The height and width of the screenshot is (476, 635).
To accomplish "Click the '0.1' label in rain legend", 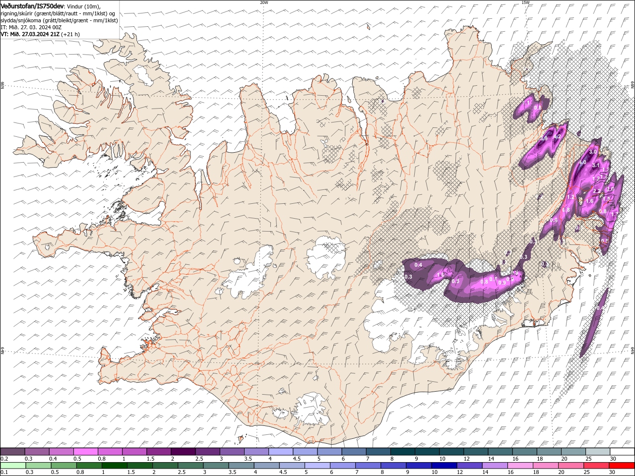I will click(3, 473).
